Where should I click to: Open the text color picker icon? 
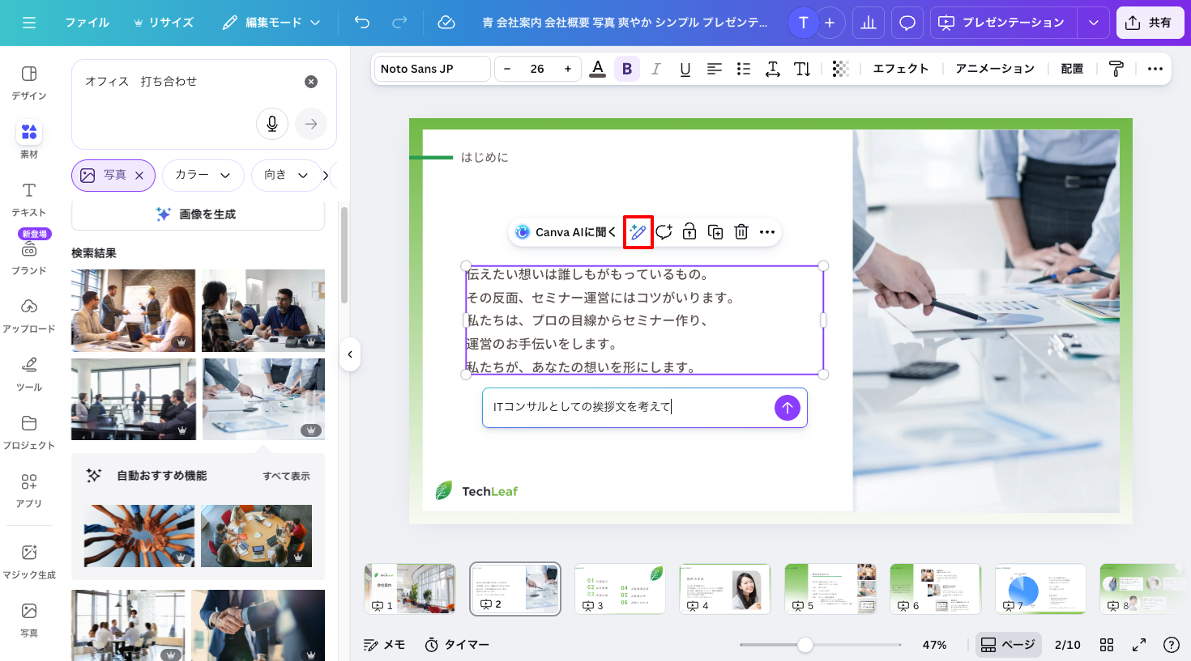tap(597, 69)
